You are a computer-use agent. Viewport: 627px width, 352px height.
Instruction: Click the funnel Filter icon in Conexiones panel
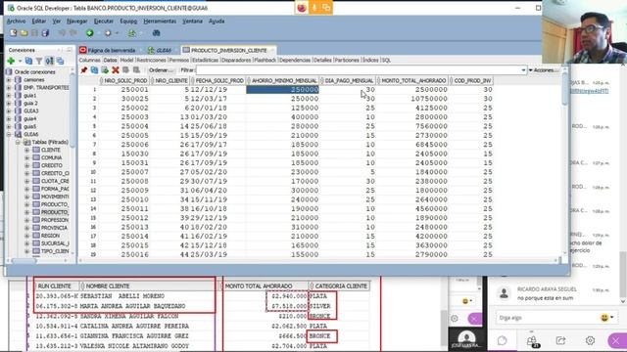click(x=39, y=61)
